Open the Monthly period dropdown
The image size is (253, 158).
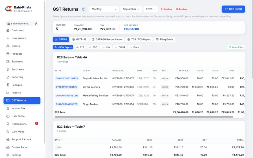pos(104,9)
